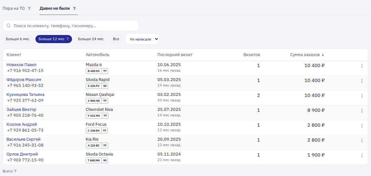Click phone number +7 965 140-93-52

pos(25,86)
